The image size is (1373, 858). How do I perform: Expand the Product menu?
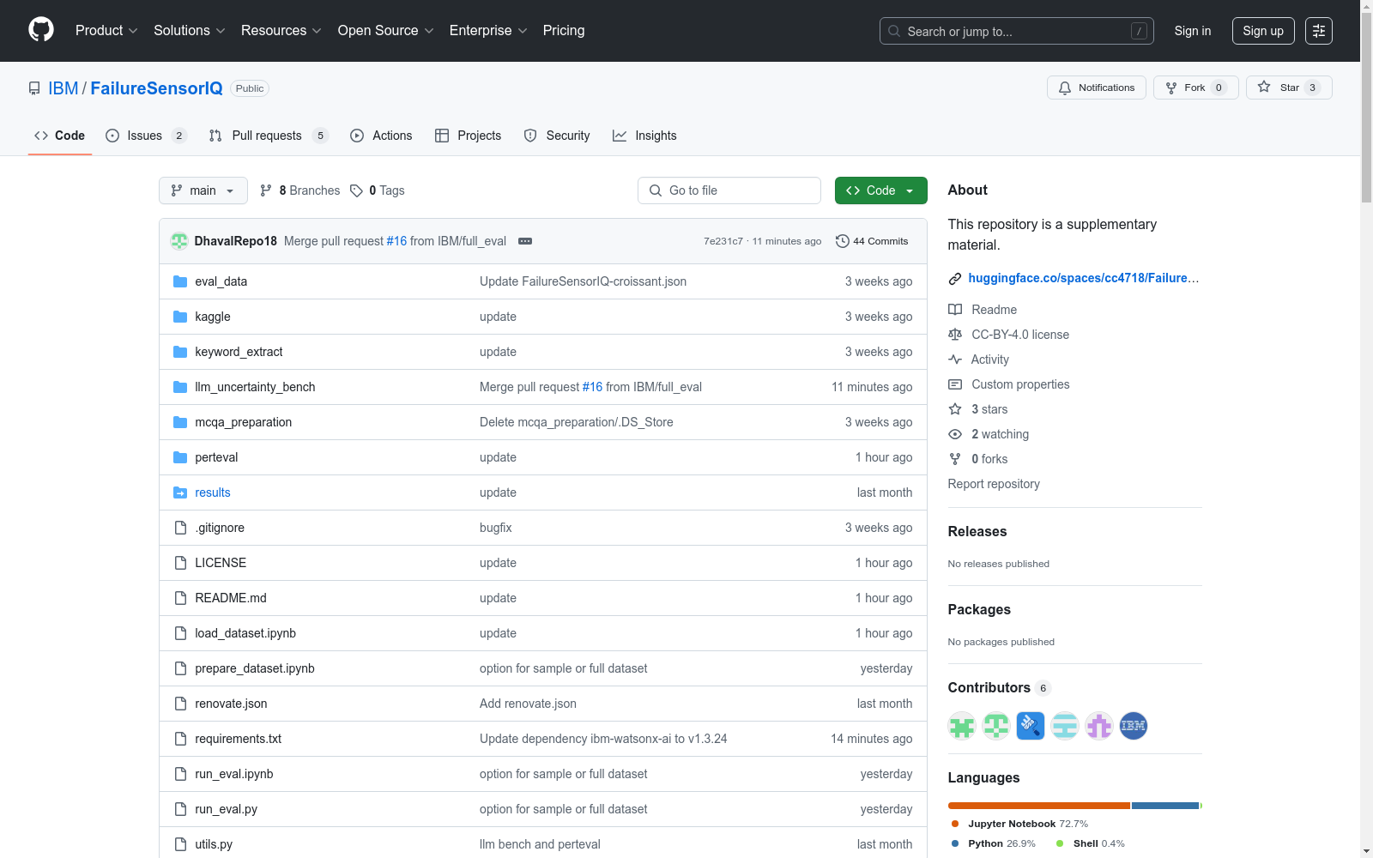tap(106, 31)
